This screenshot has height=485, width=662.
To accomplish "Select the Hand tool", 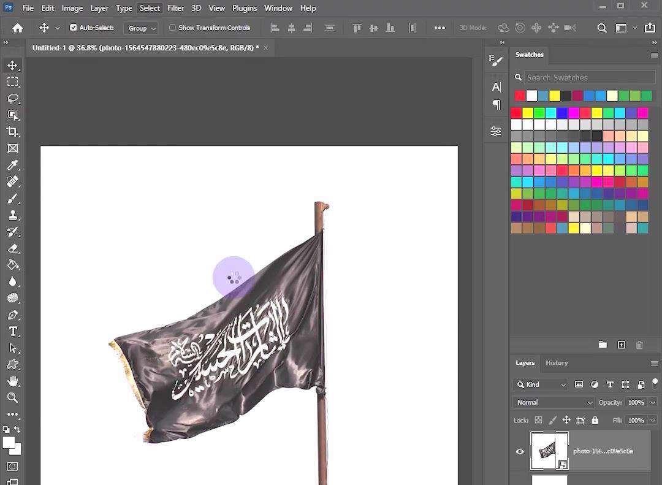I will (x=12, y=381).
